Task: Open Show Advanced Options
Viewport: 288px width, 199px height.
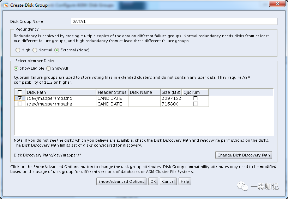Action: click(121, 181)
